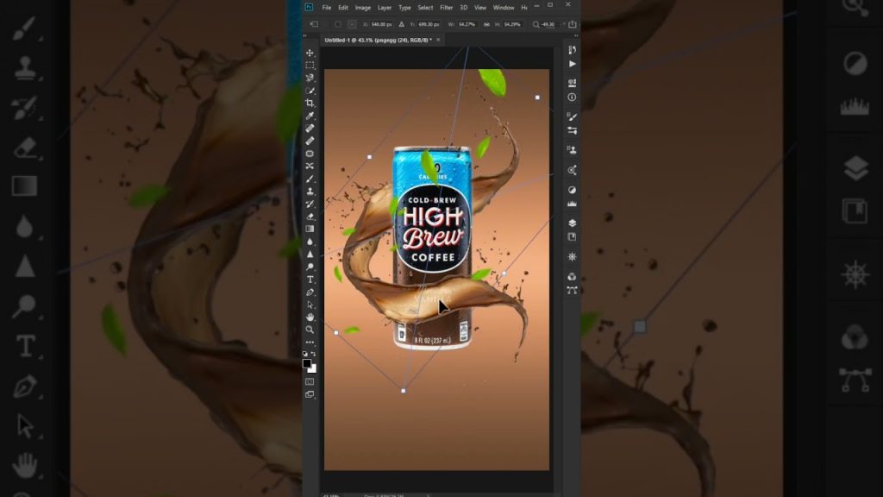This screenshot has height=497, width=883.
Task: Toggle the maintain aspect ratio link
Action: 487,24
